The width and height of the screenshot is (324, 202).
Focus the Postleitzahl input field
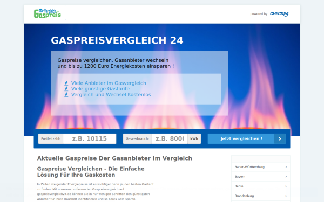tap(90, 139)
